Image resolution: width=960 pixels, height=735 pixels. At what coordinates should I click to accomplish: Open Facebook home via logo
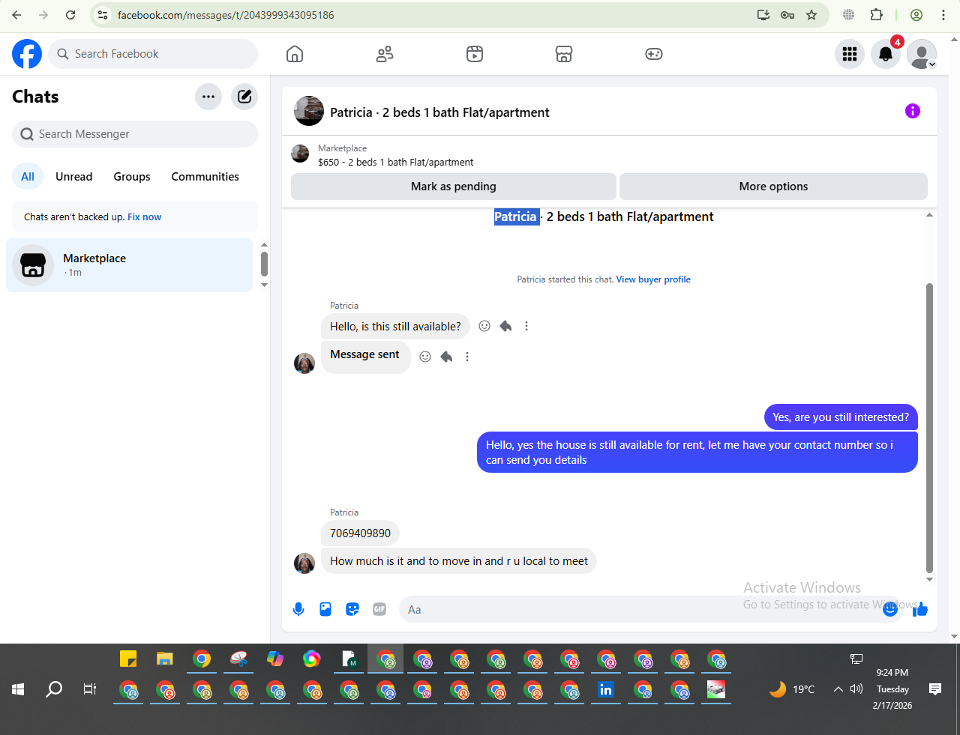click(27, 54)
